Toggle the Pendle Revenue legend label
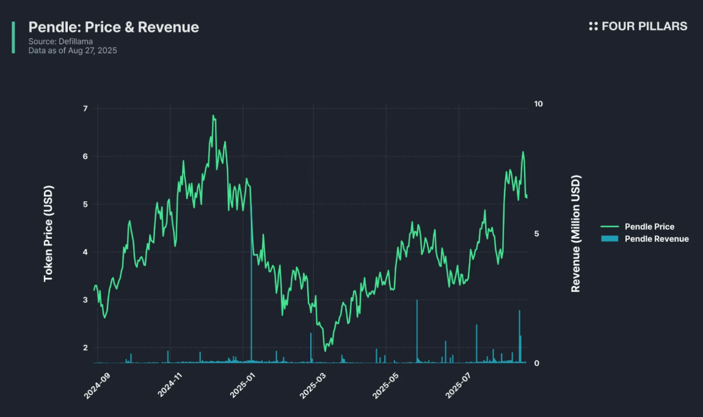The width and height of the screenshot is (703, 417). pos(657,239)
